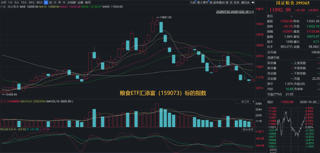Click the 指标说明 indicator help button
The width and height of the screenshot is (320, 153).
coord(248,130)
